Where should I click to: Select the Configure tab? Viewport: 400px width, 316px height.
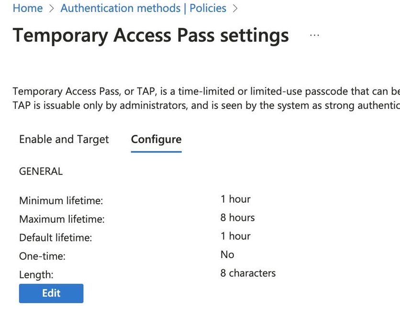156,139
